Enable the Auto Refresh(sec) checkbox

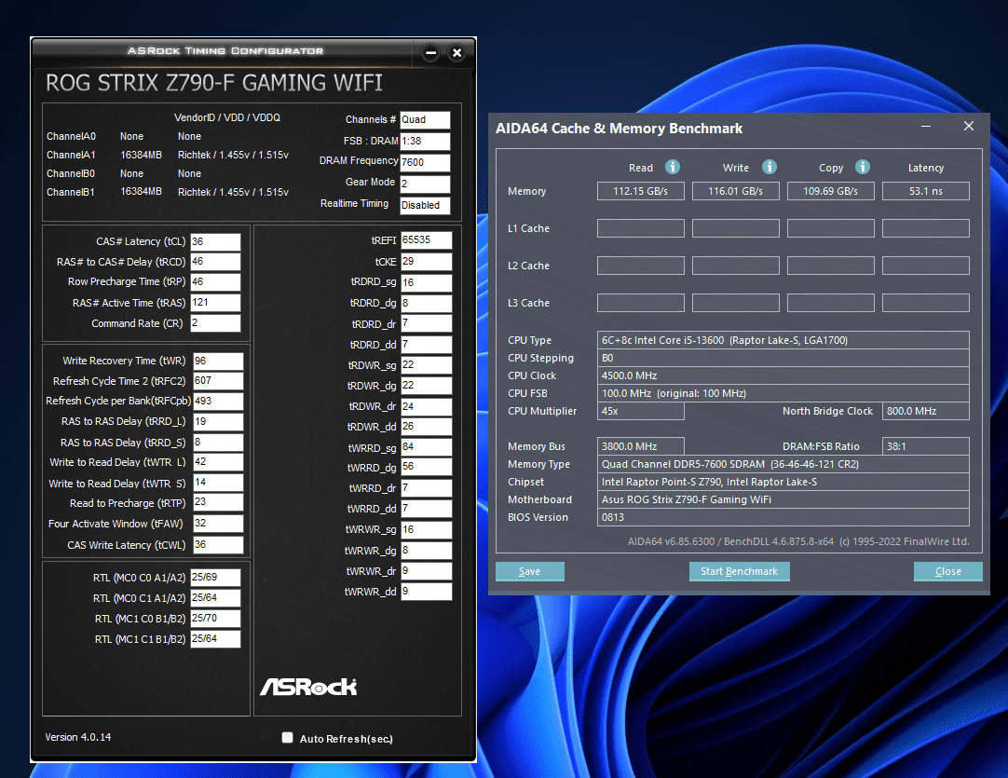(x=287, y=738)
